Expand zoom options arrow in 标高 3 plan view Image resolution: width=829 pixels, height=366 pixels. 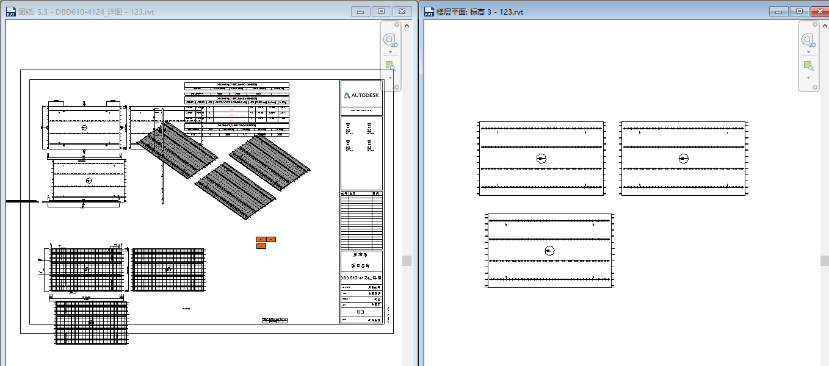pos(808,77)
